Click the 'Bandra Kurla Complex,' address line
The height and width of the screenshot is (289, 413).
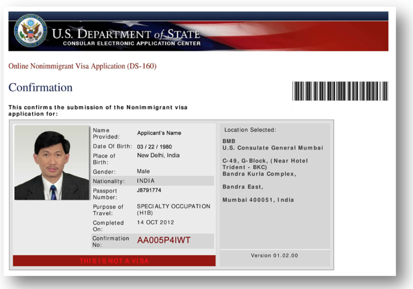tap(259, 174)
